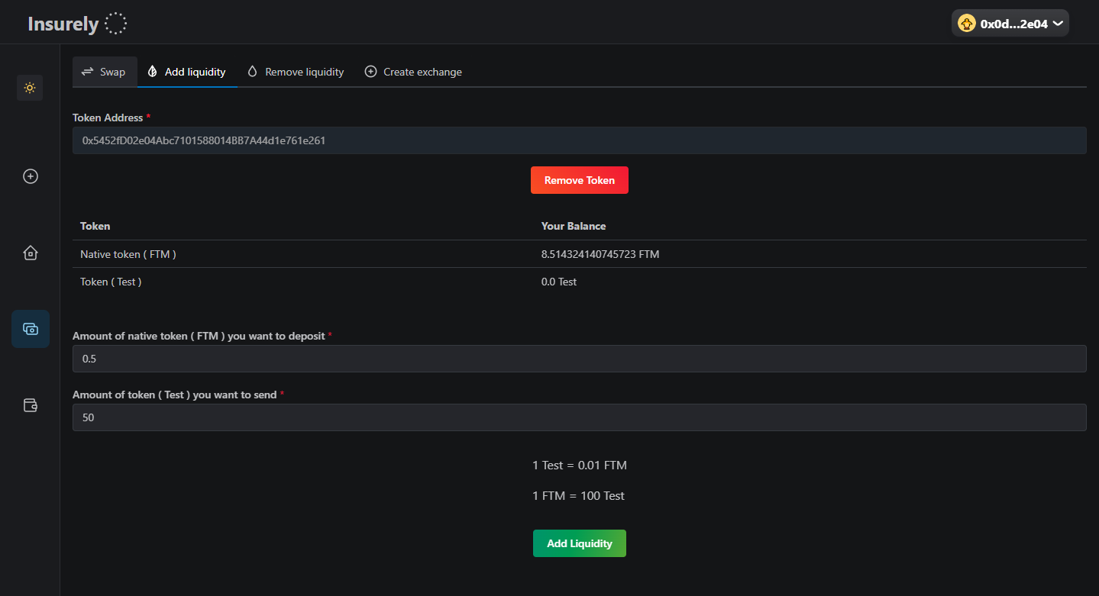
Task: Open the wallet icon at sidebar bottom
Action: click(x=30, y=404)
